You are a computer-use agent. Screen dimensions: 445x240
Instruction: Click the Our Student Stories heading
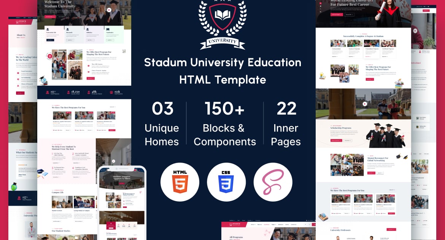point(61,231)
